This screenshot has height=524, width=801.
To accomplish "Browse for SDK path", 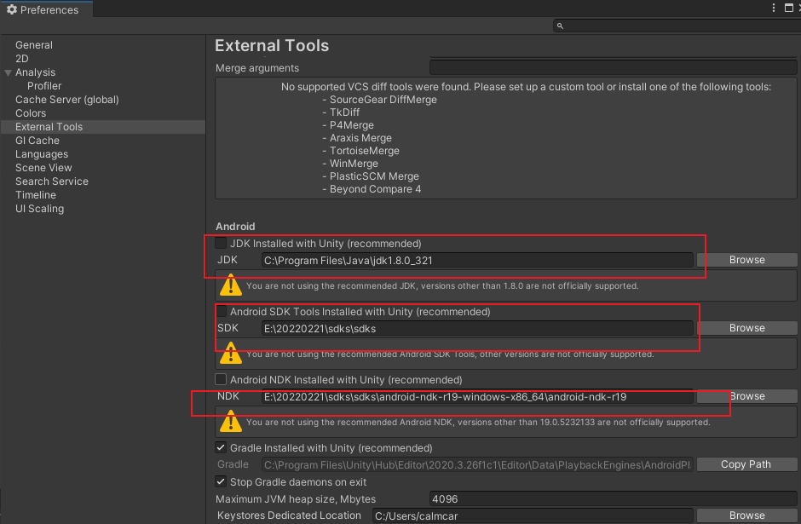I will [746, 328].
